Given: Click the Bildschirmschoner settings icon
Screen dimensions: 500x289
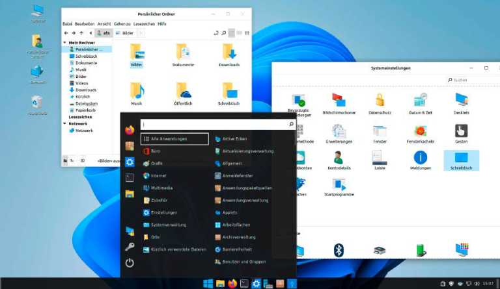Looking at the screenshot, I should 339,101.
